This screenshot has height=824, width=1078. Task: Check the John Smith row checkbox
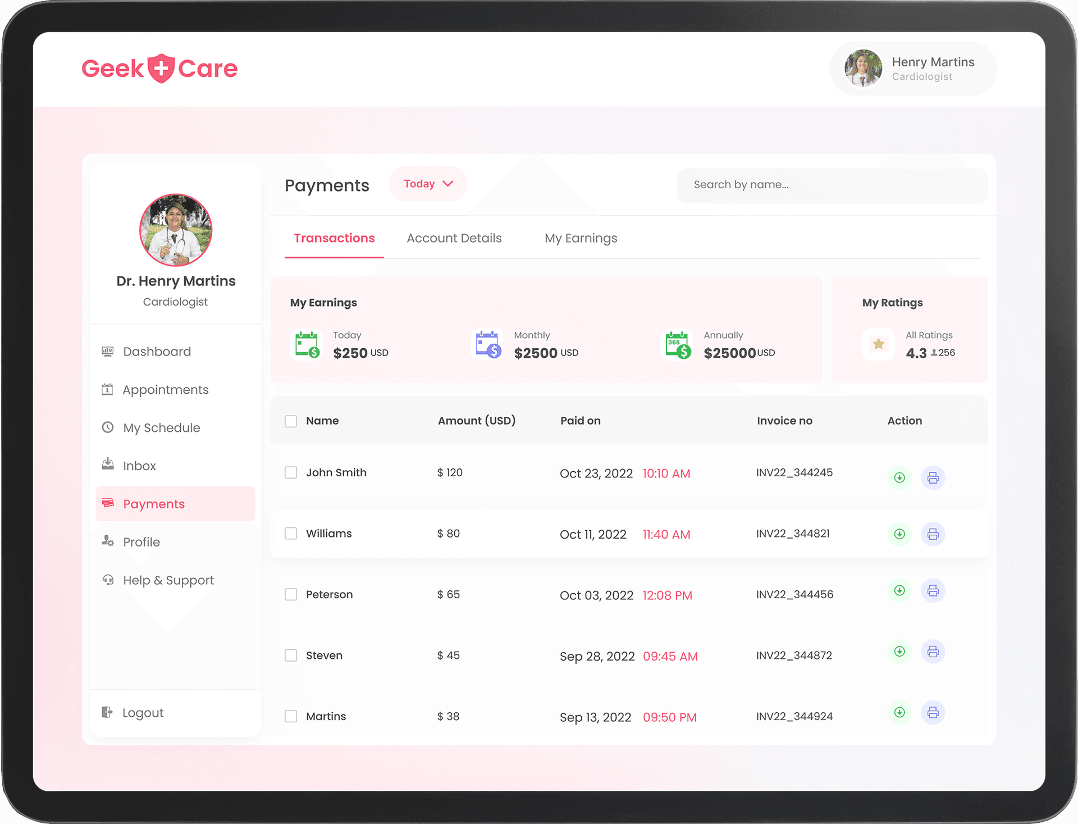291,472
